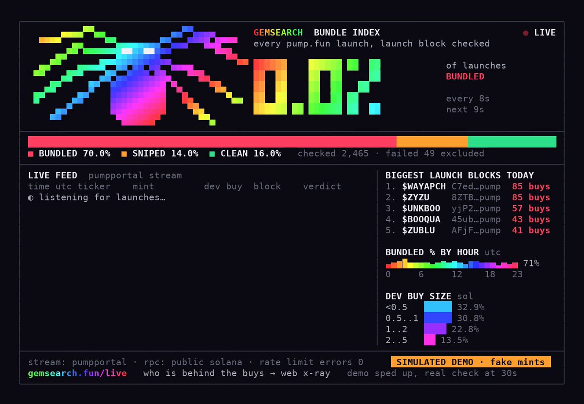
Task: Click the 45ub…pump mint address
Action: click(476, 219)
